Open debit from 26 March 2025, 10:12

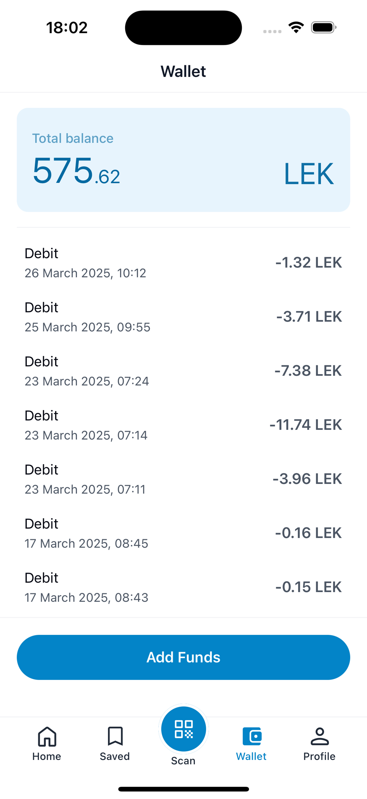pos(183,263)
